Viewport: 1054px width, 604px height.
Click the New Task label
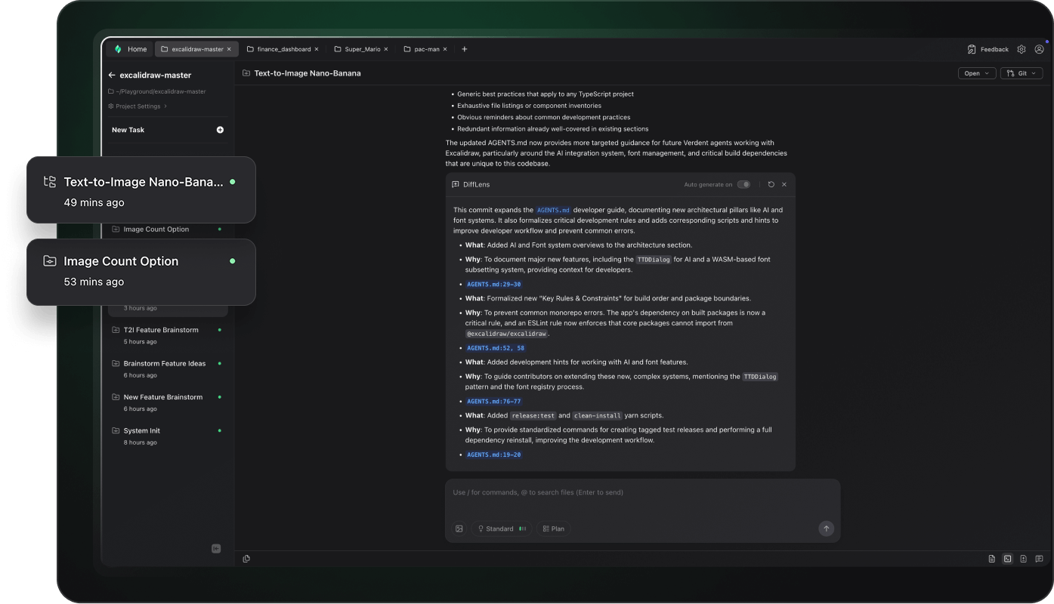[128, 130]
